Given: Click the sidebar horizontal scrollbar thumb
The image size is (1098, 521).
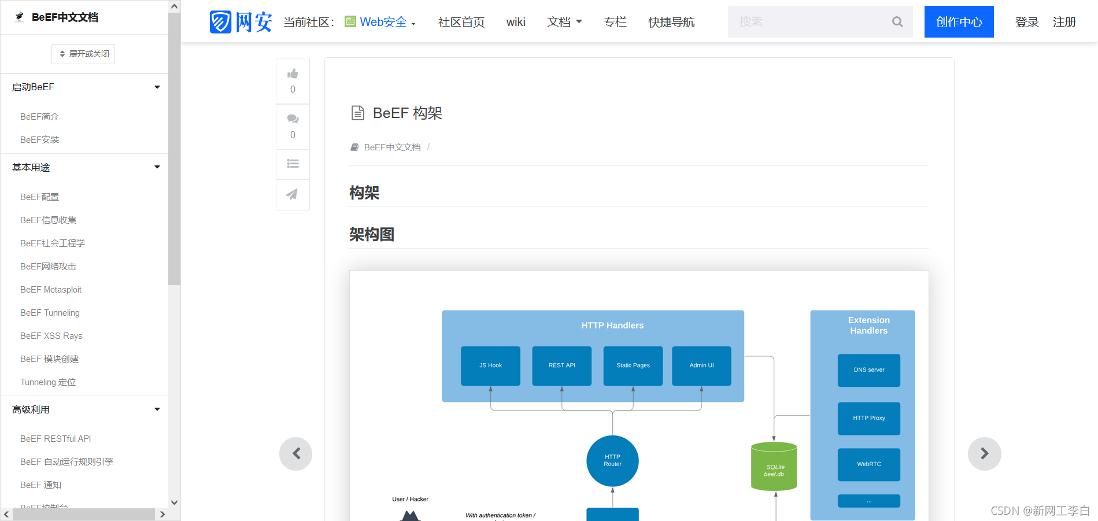Looking at the screenshot, I should (x=83, y=514).
